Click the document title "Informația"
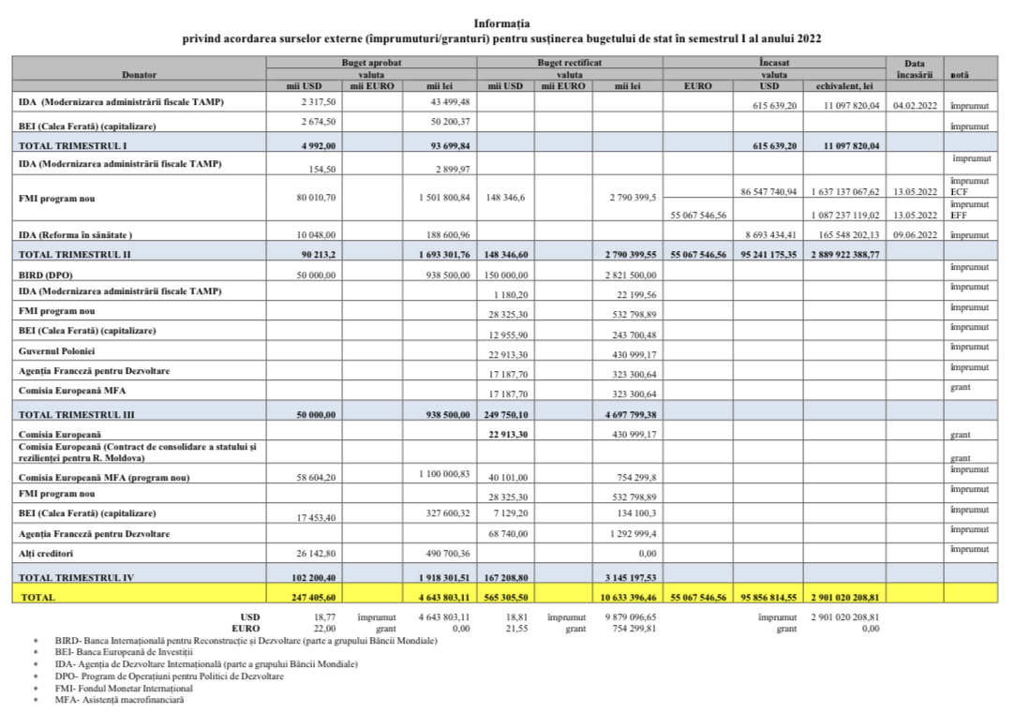The image size is (1015, 712). pyautogui.click(x=507, y=22)
